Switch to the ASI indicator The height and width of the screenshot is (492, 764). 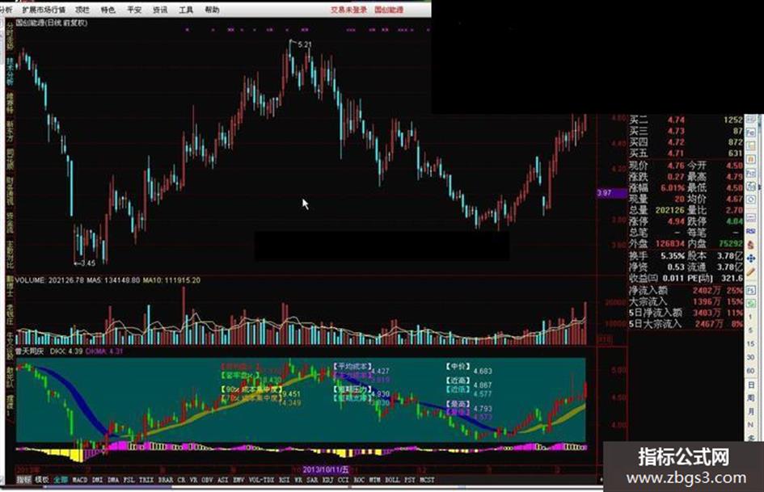(222, 480)
